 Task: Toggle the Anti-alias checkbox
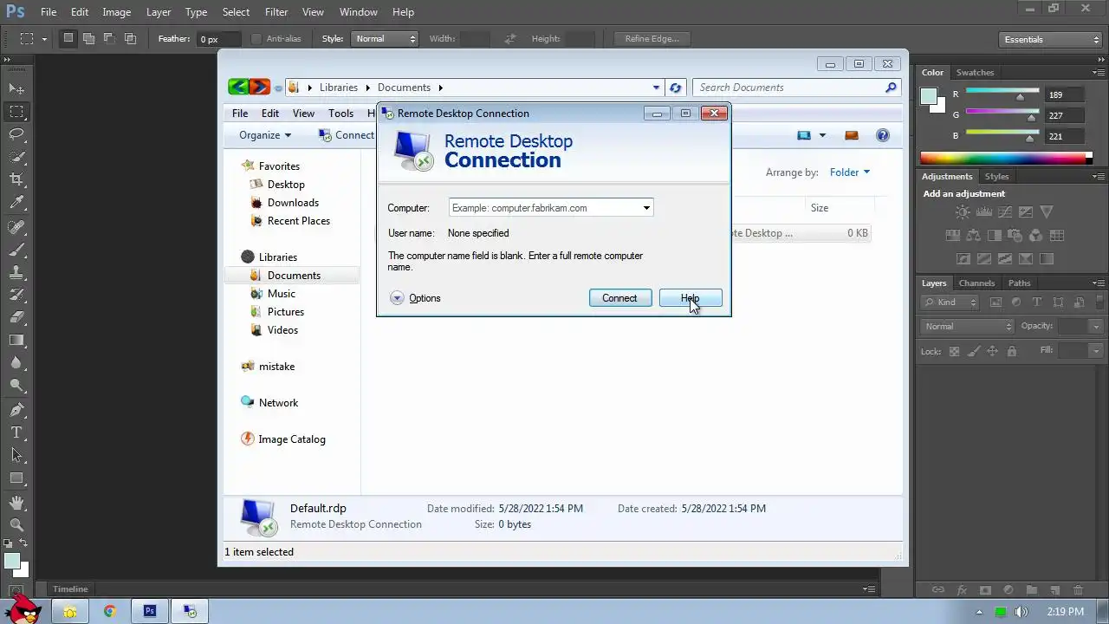[x=256, y=39]
